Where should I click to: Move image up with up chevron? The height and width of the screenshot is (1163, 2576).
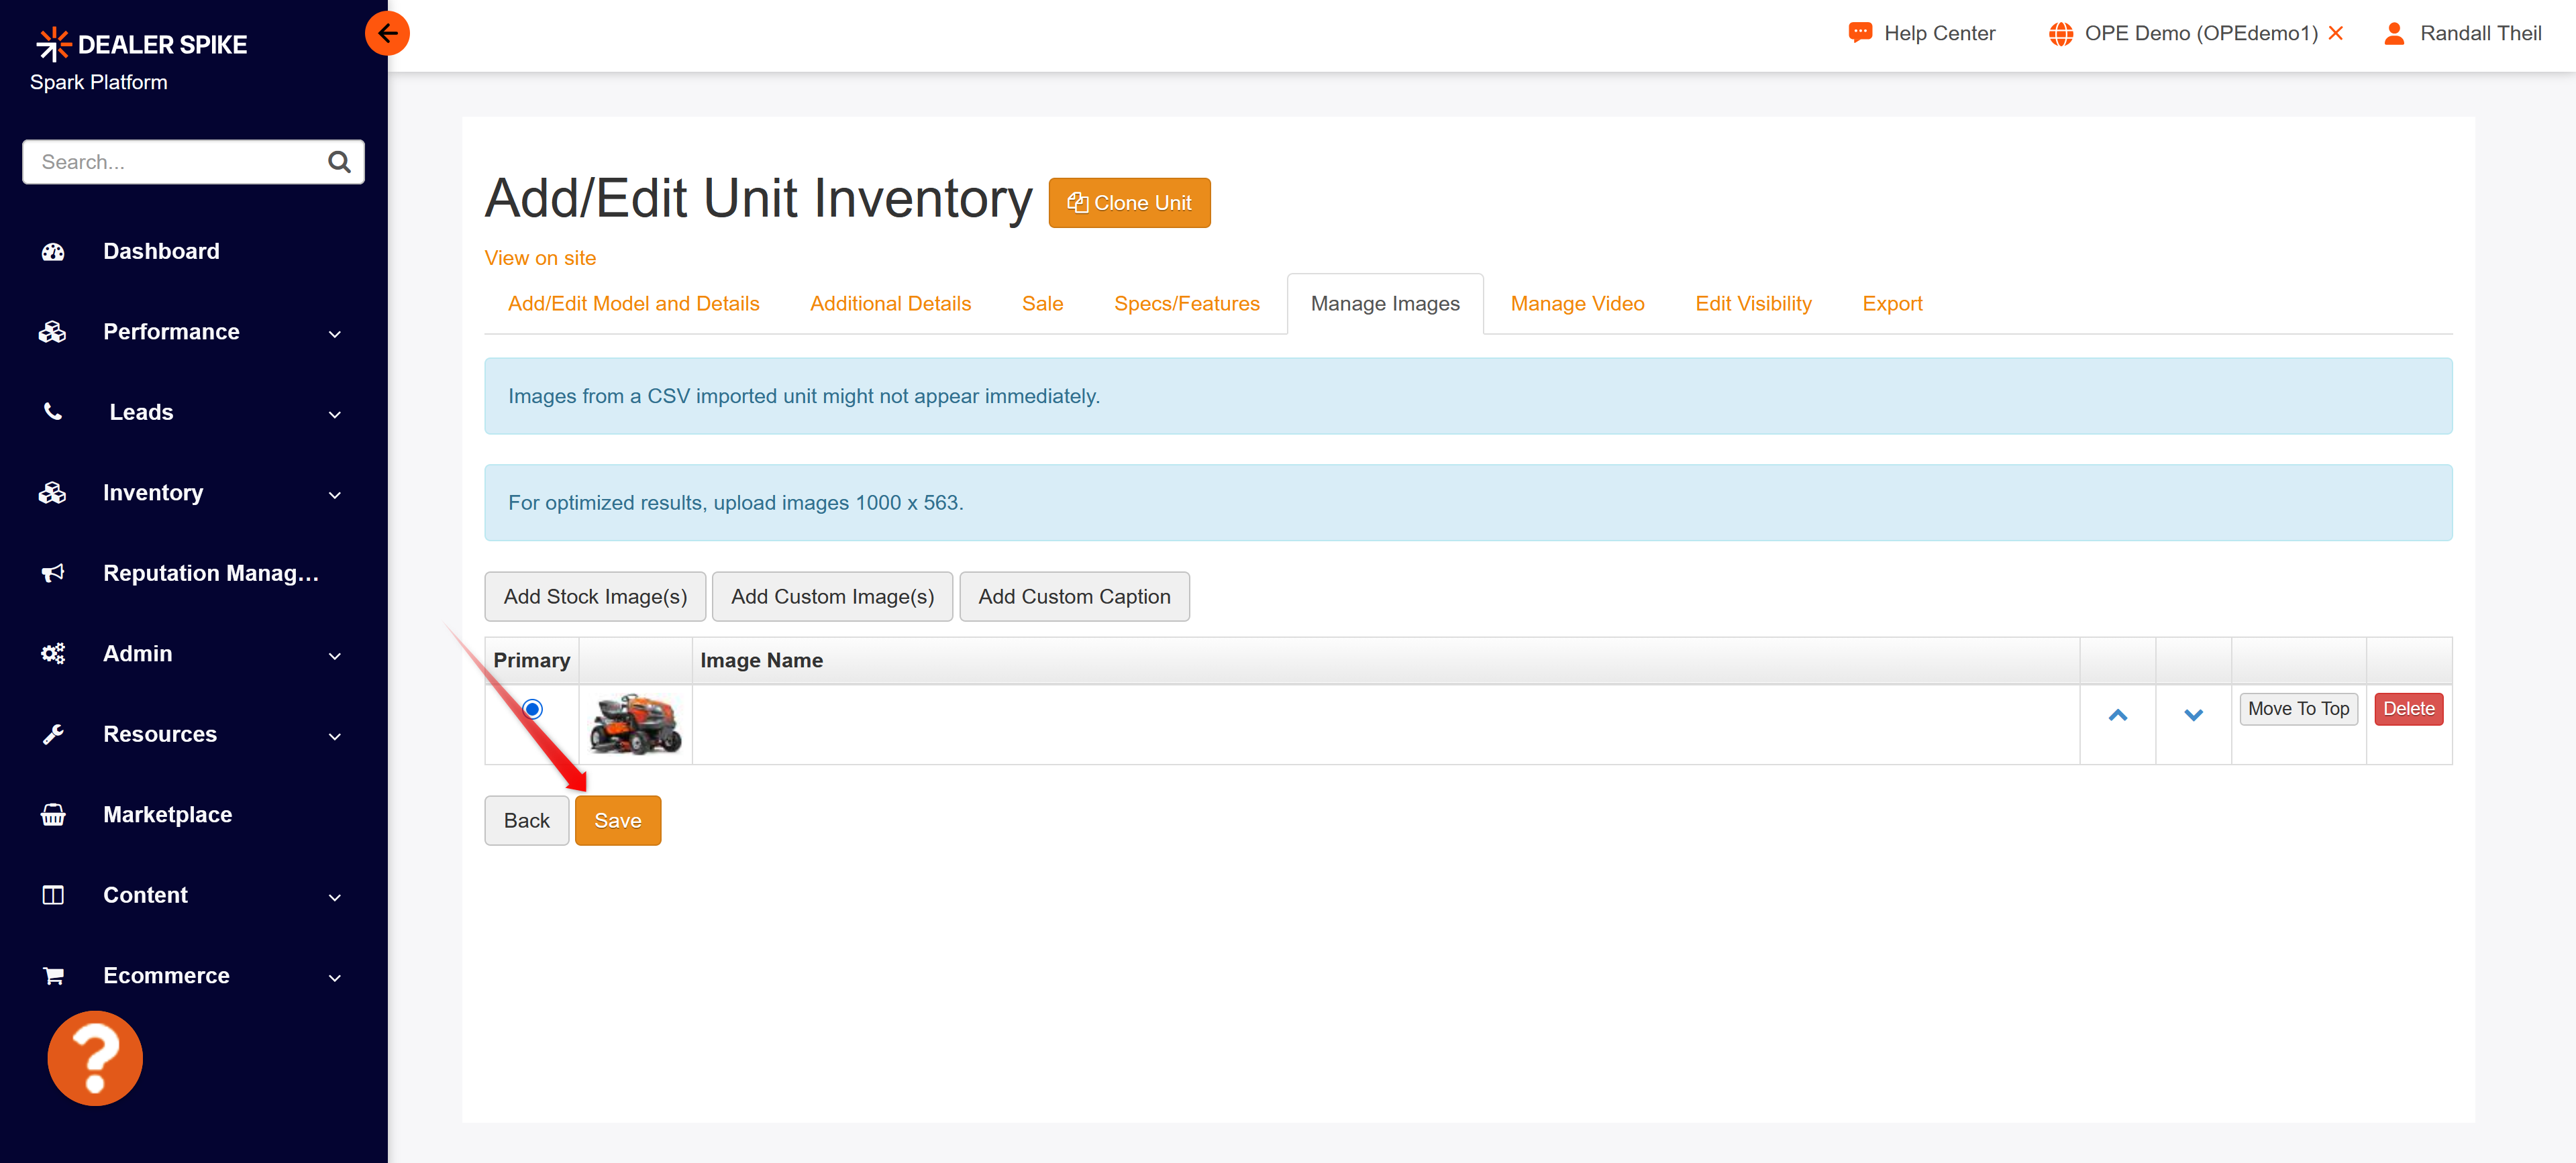point(2117,714)
